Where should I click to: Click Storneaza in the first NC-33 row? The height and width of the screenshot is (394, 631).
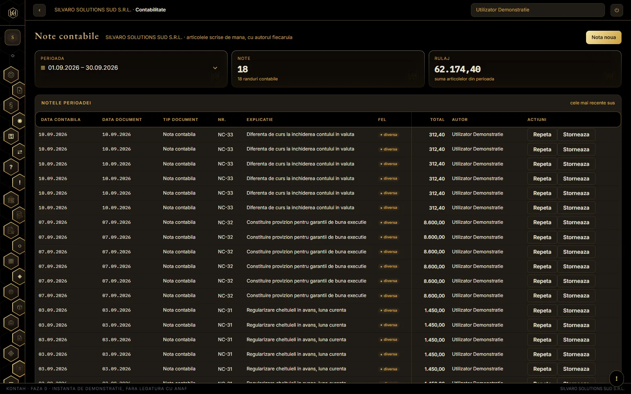coord(576,135)
